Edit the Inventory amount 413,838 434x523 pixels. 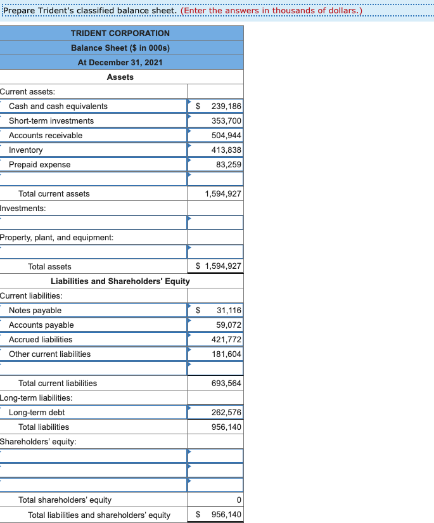point(215,150)
